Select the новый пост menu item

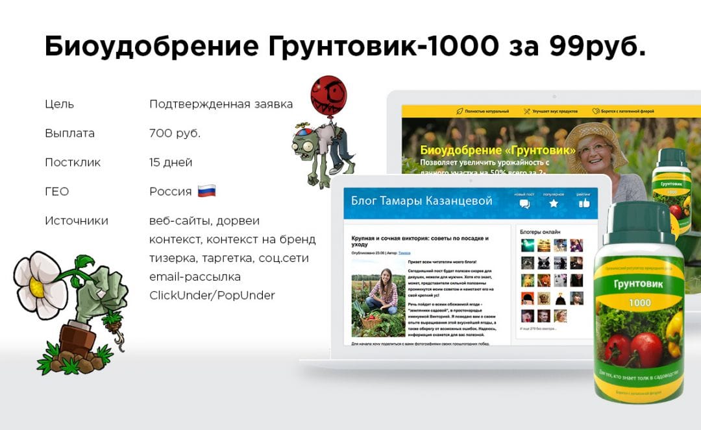click(523, 194)
